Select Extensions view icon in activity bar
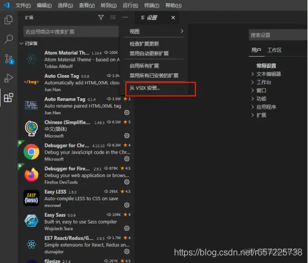The image size is (308, 263). [x=8, y=98]
